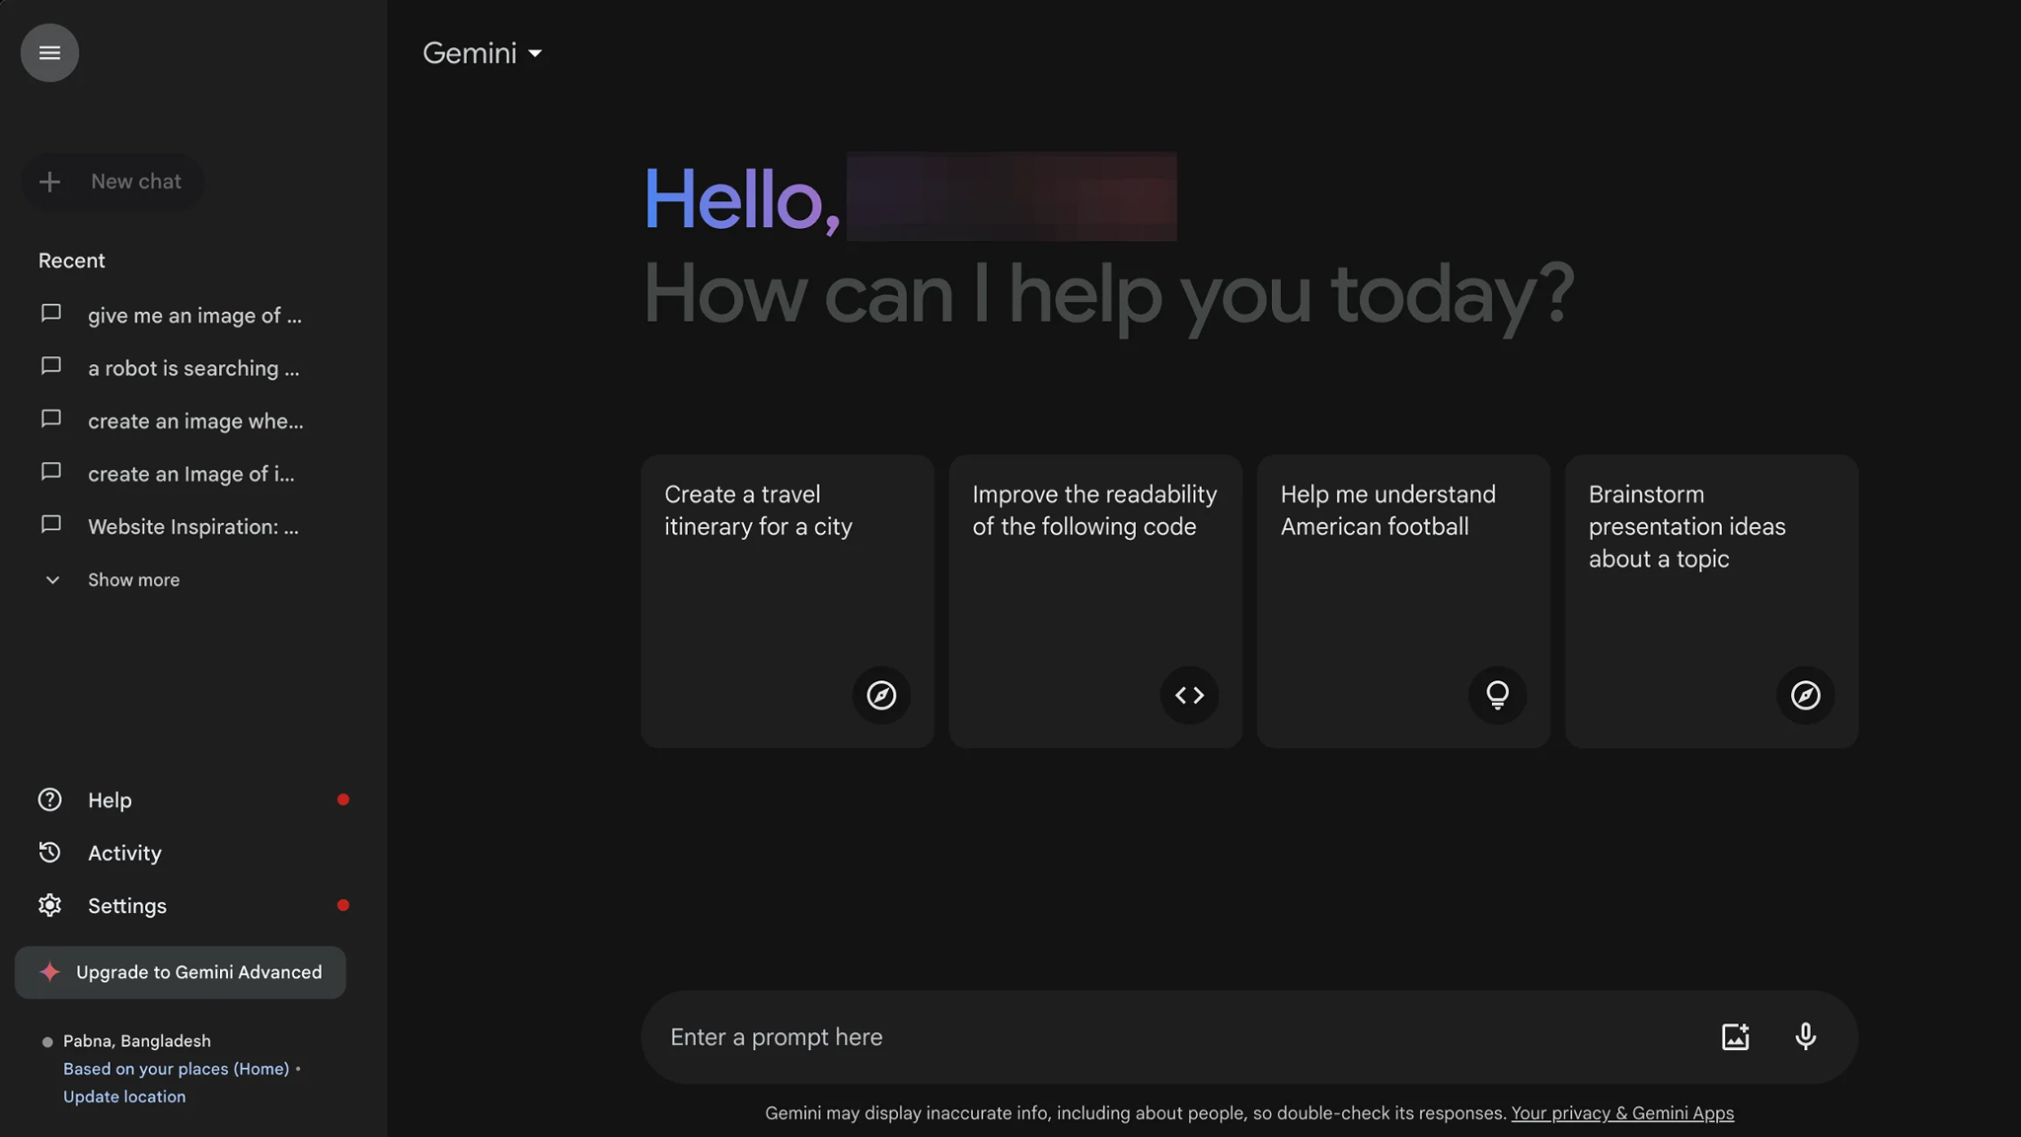Open "Your privacy & Gemini Apps" link
The width and height of the screenshot is (2021, 1137).
[x=1622, y=1113]
